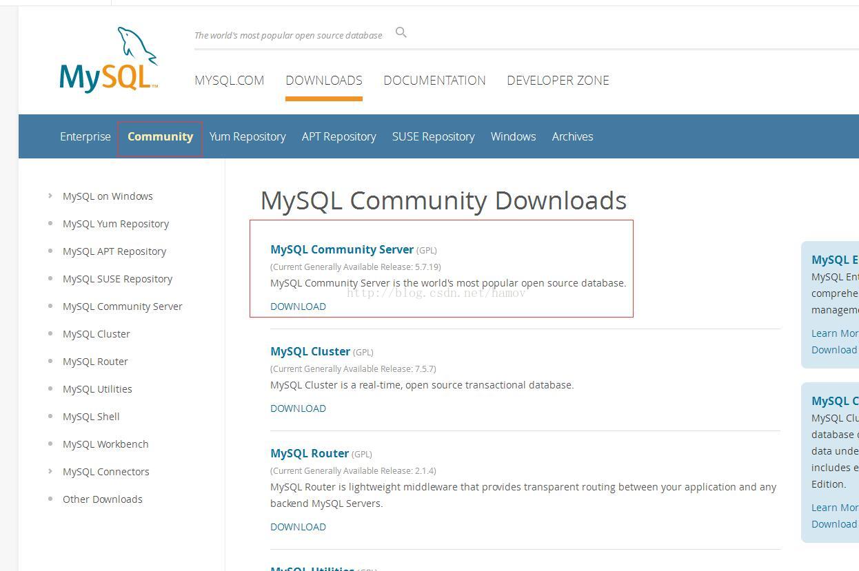The image size is (859, 571).
Task: Click DOWNLOAD under MySQL Router
Action: [x=298, y=527]
